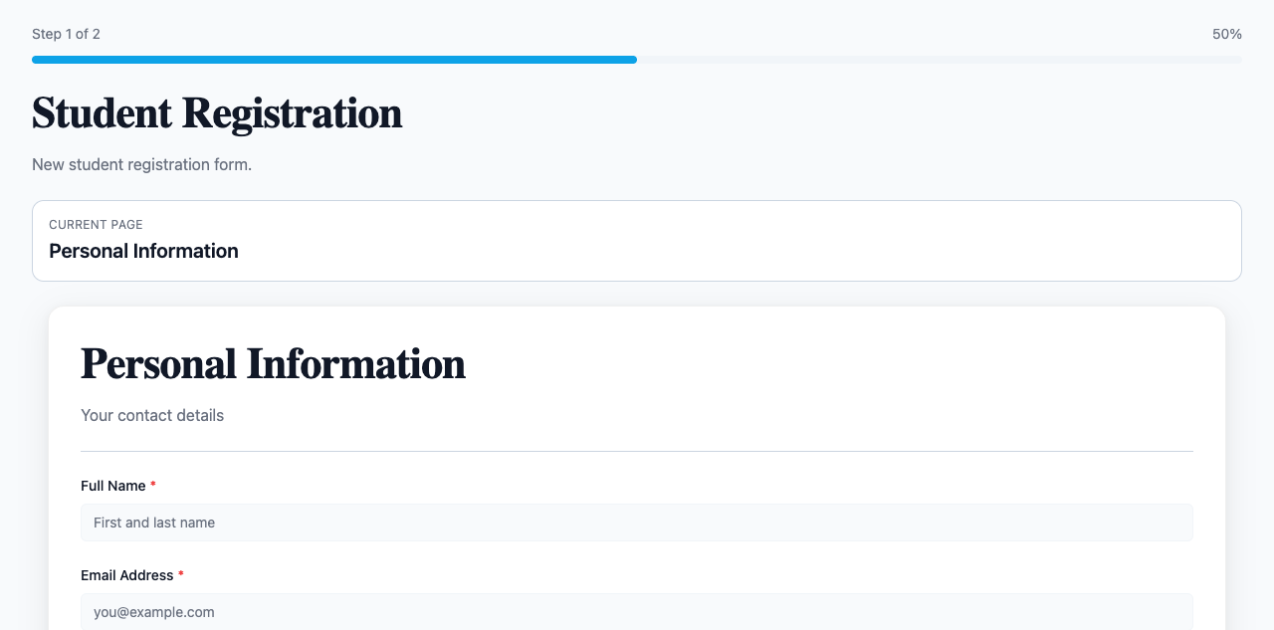Click the red asterisk beside Email Address

pyautogui.click(x=181, y=575)
